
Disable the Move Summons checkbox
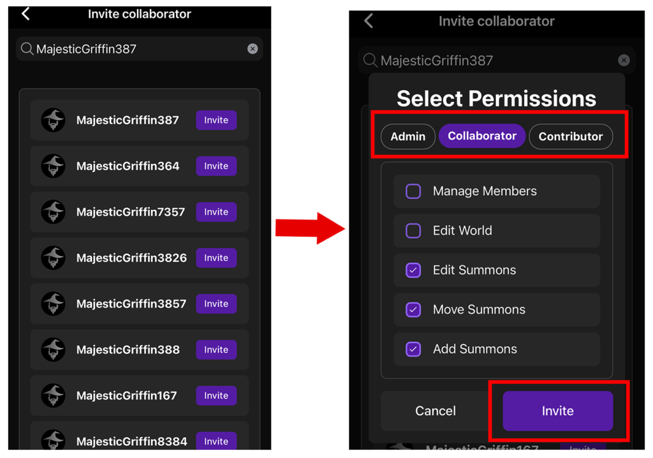tap(413, 310)
